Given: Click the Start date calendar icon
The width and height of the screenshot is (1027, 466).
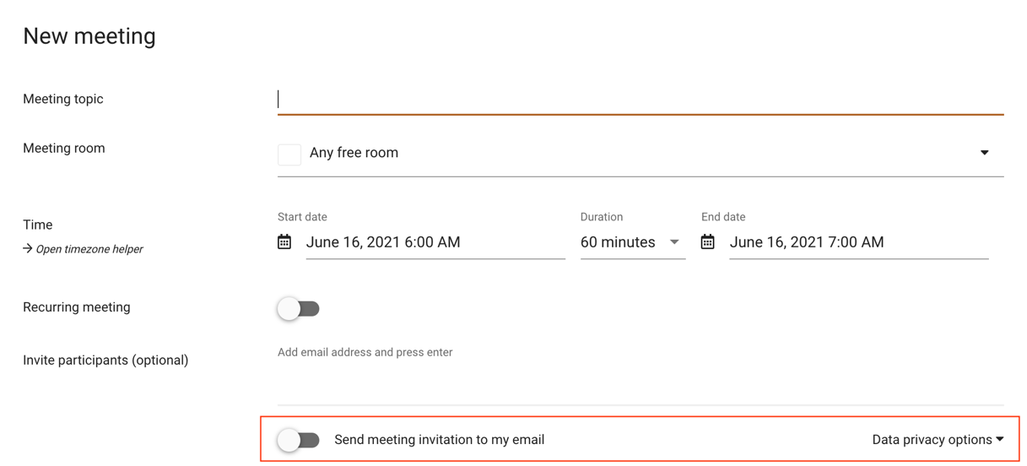Looking at the screenshot, I should tap(284, 242).
